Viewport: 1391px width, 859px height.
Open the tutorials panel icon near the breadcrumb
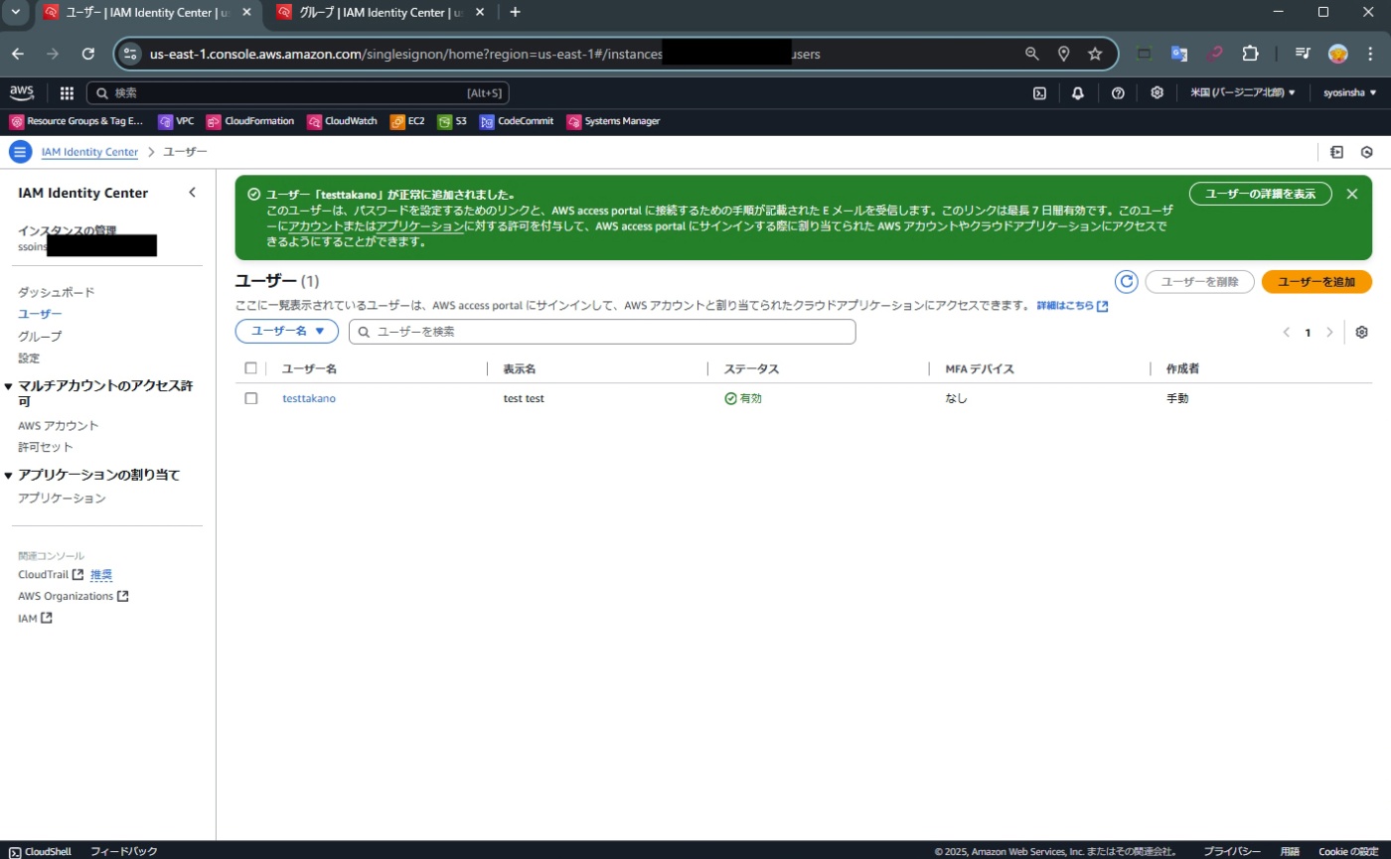1337,152
